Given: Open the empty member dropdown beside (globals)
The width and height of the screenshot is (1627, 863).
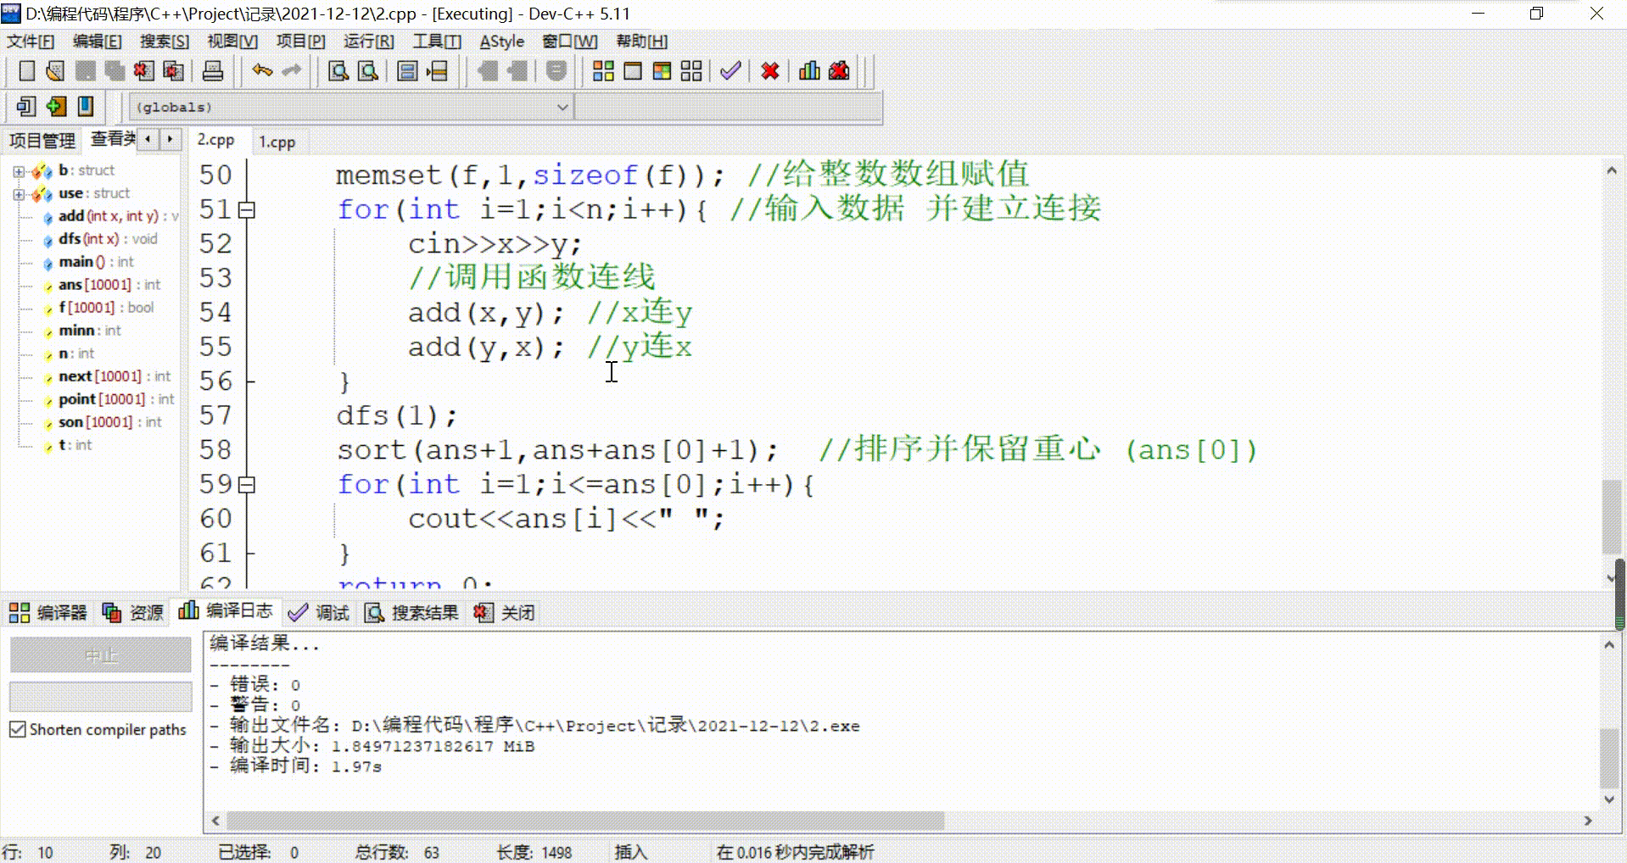Looking at the screenshot, I should click(729, 108).
